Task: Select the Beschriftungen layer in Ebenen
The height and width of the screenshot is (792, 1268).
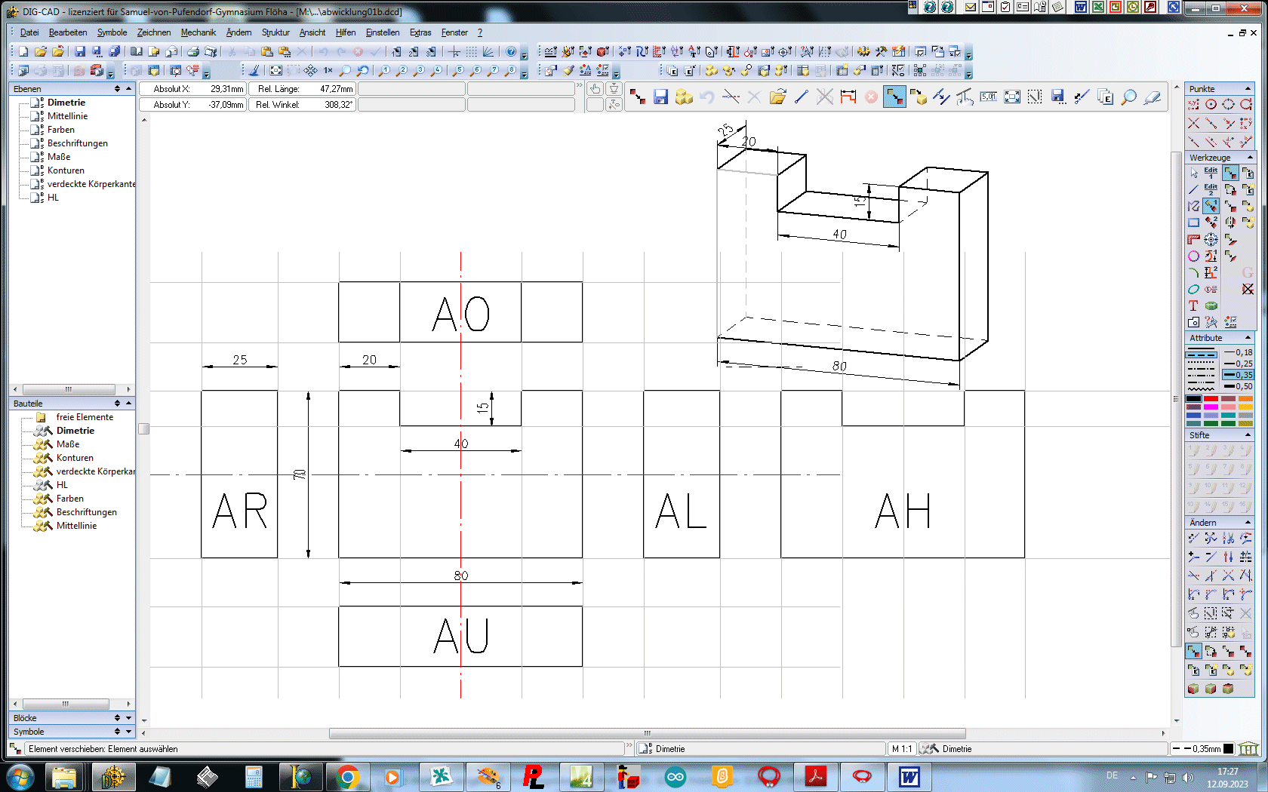Action: 78,143
